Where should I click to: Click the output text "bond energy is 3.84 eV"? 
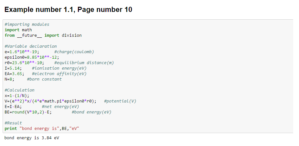coord(32,138)
